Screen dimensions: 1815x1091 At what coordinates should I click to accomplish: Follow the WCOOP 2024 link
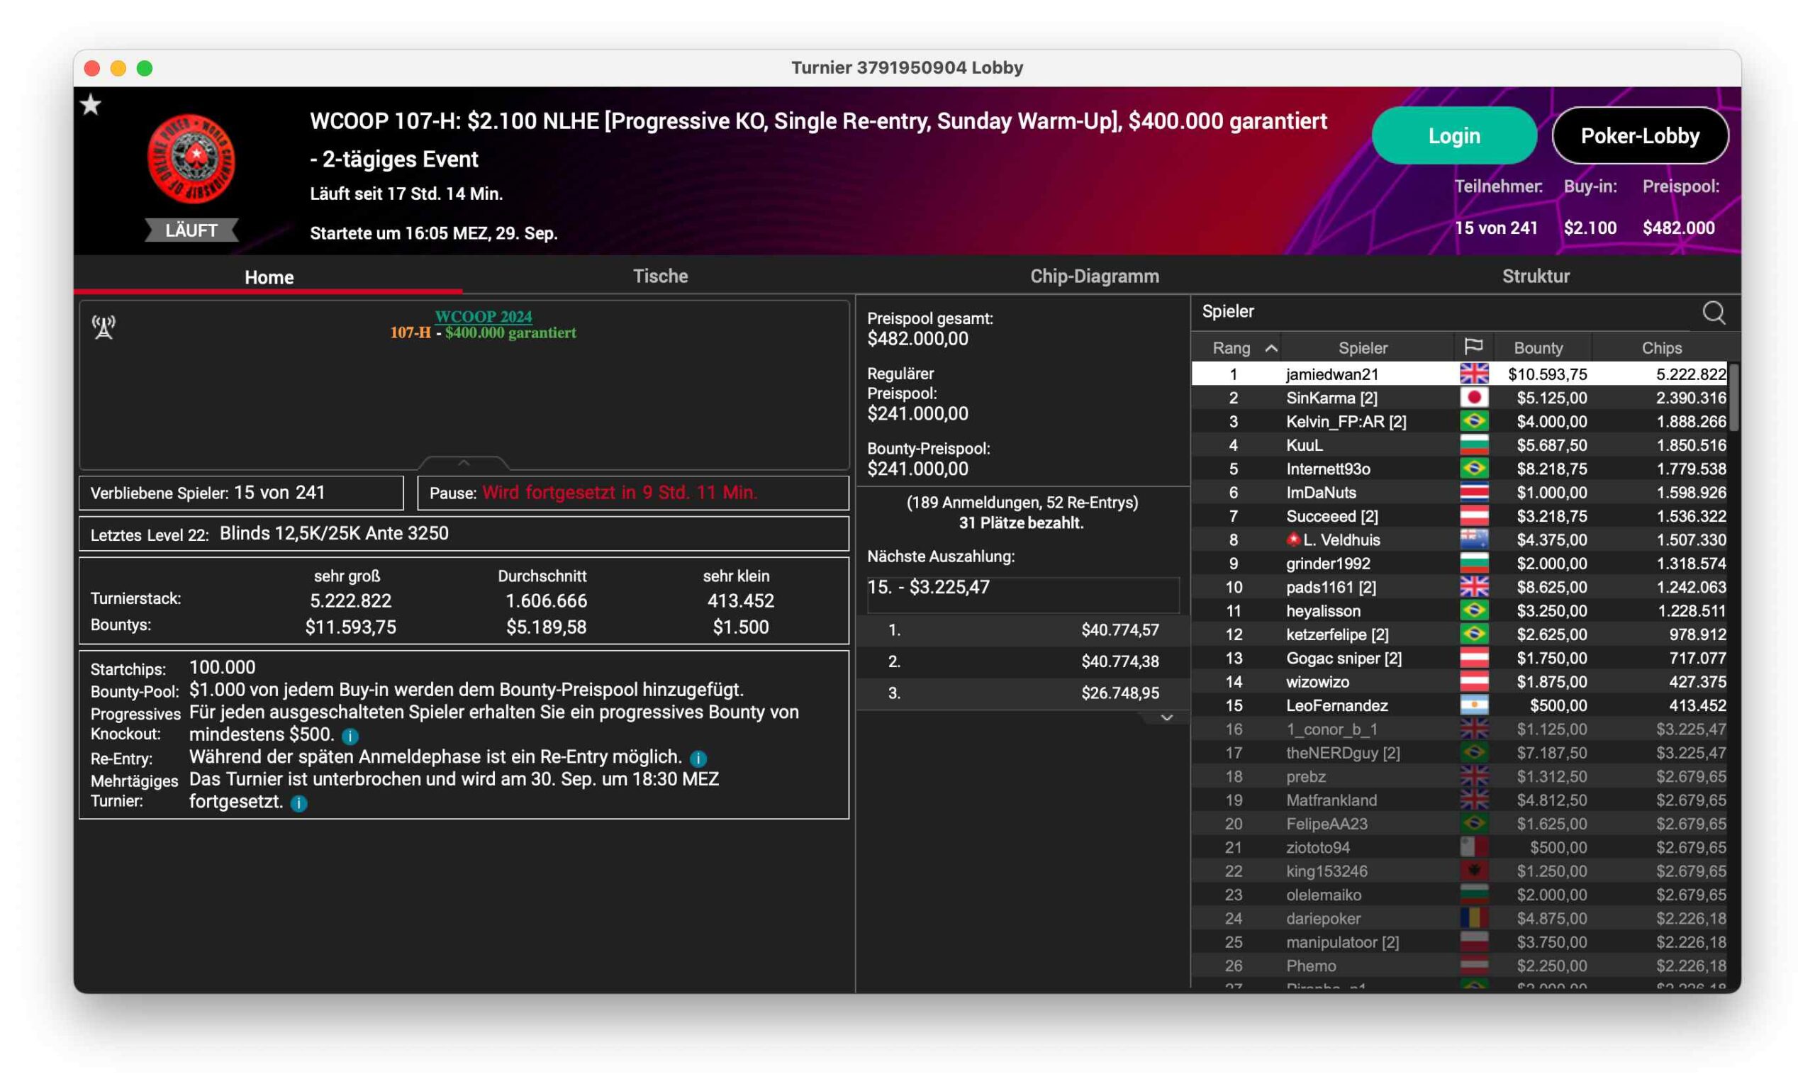(x=483, y=316)
